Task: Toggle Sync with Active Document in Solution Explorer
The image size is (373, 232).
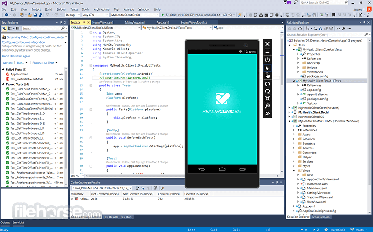Action: pyautogui.click(x=315, y=29)
